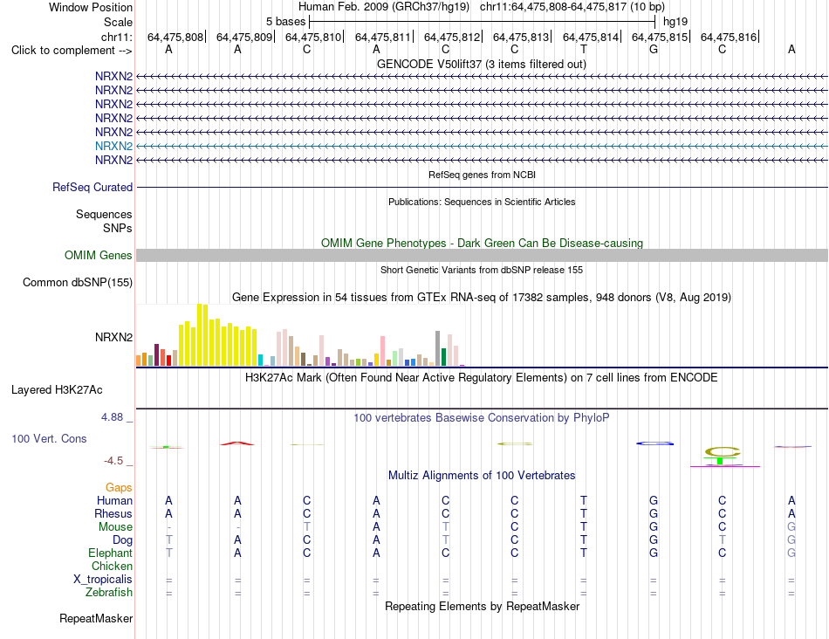Image resolution: width=829 pixels, height=639 pixels.
Task: Click the 'Window Position' track label
Action: (91, 7)
